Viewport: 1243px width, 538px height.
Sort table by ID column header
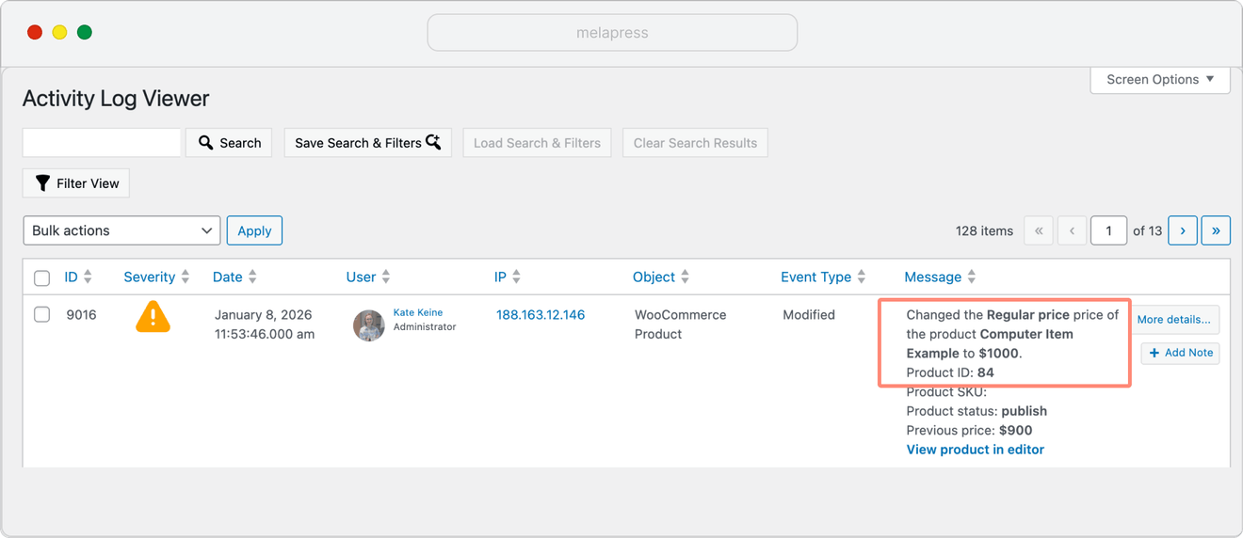click(71, 277)
